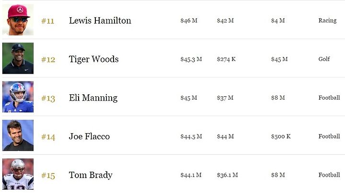The image size is (345, 193).
Task: Select the #15 rank number
Action: [x=48, y=176]
